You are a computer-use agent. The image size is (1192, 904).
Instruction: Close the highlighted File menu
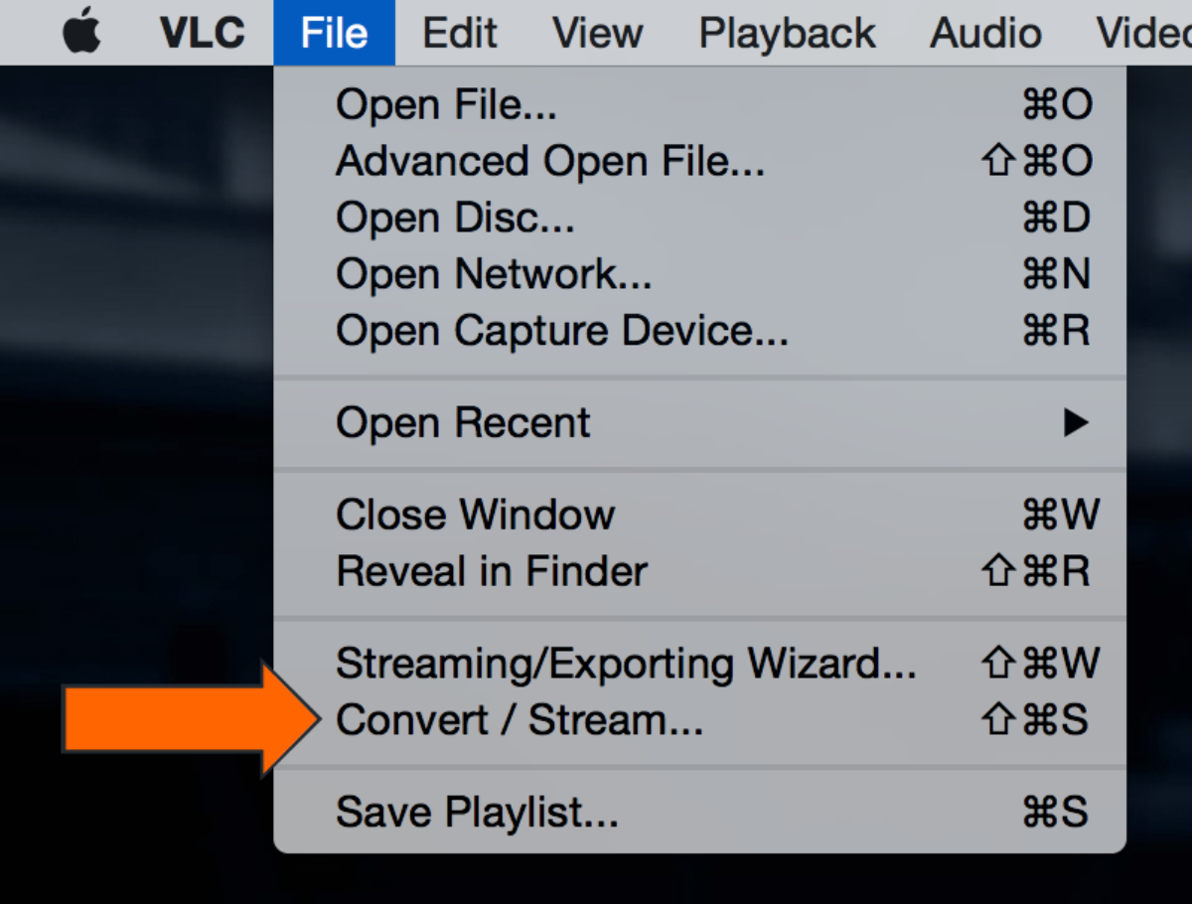coord(334,33)
